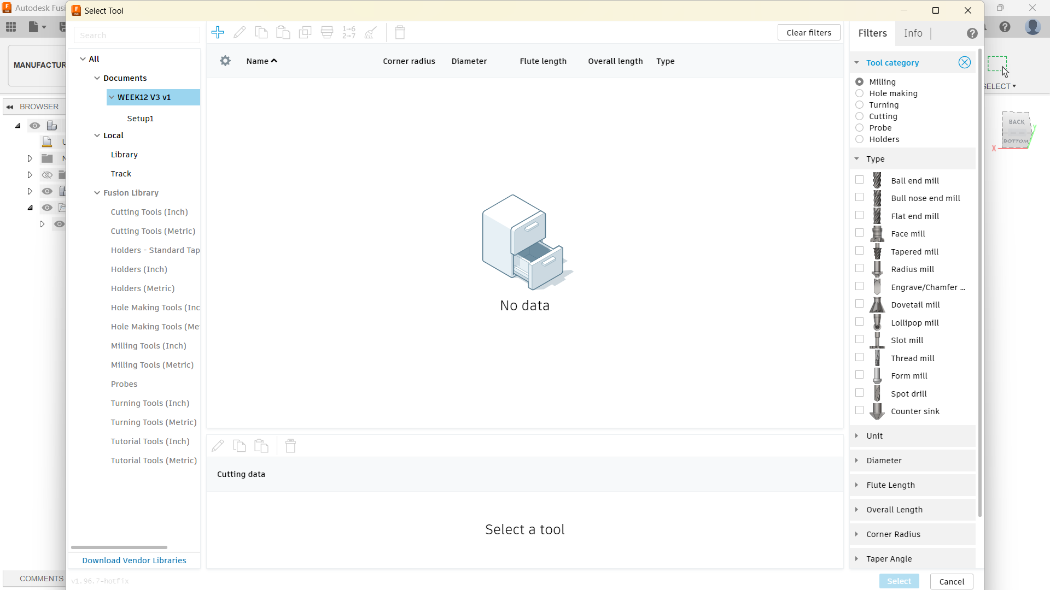Click the delete tool trash icon
This screenshot has height=590, width=1050.
coord(400,32)
